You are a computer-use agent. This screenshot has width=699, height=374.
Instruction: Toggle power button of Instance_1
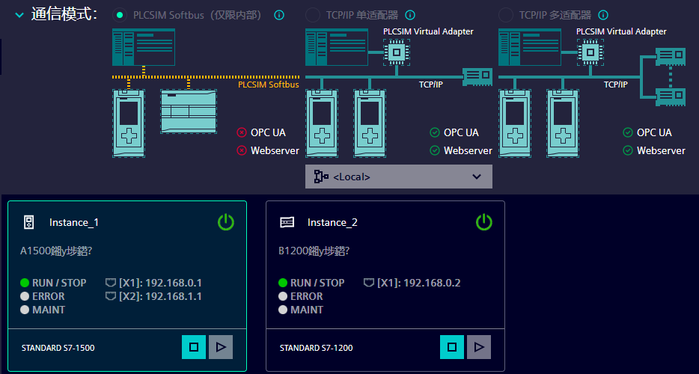pos(226,222)
